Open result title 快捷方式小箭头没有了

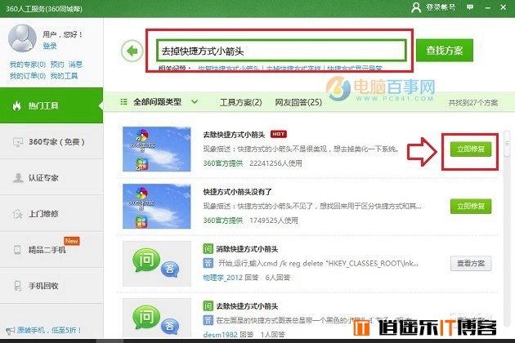[237, 192]
